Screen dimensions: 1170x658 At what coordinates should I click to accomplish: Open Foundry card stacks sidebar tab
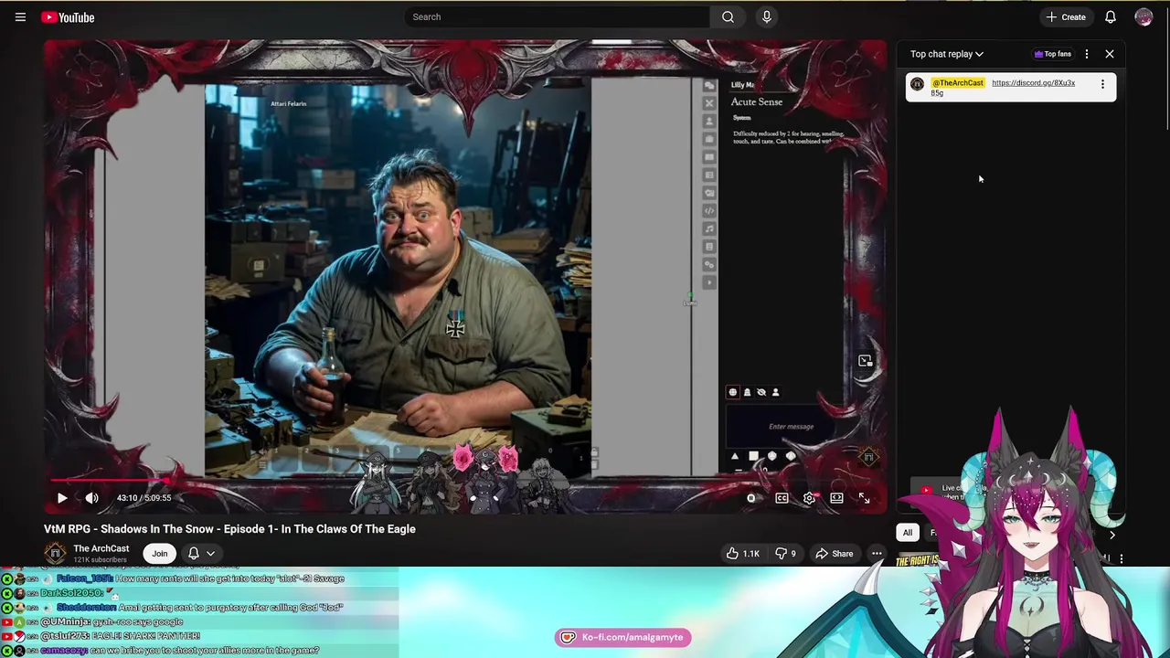(709, 194)
